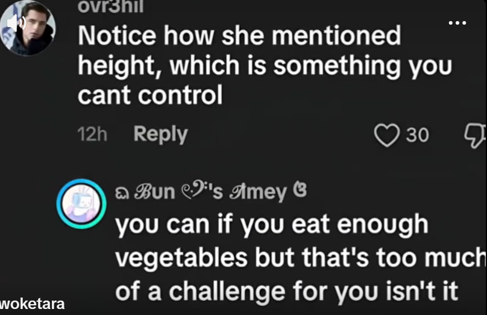Screen dimensions: 487x315
Task: Select the "you can if you eat enough" line
Action: point(272,225)
